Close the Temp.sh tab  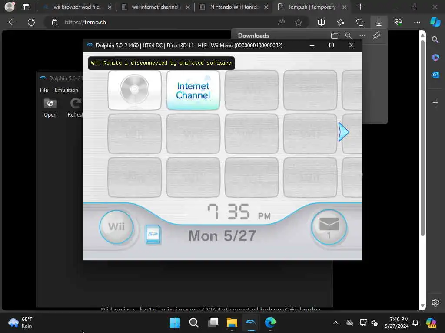click(344, 7)
